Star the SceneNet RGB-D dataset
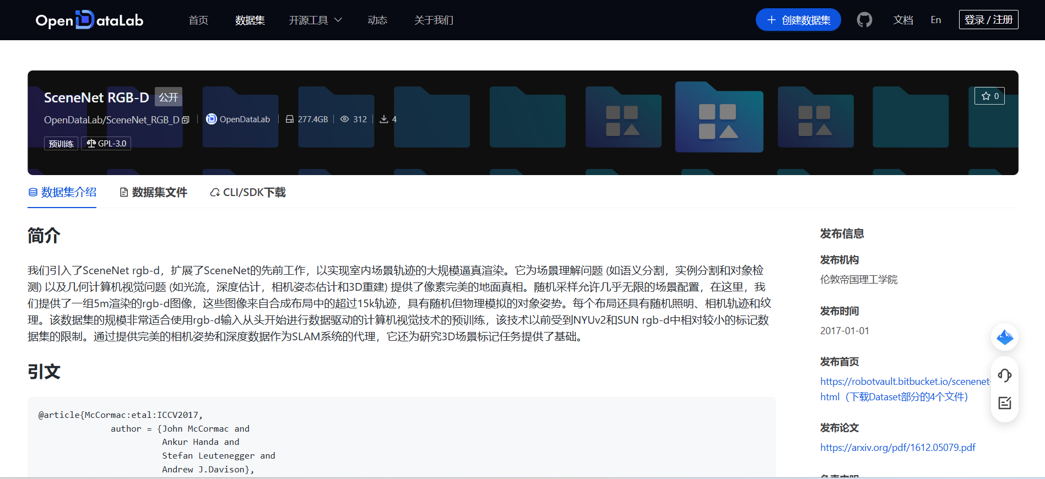Image resolution: width=1045 pixels, height=479 pixels. pos(989,96)
